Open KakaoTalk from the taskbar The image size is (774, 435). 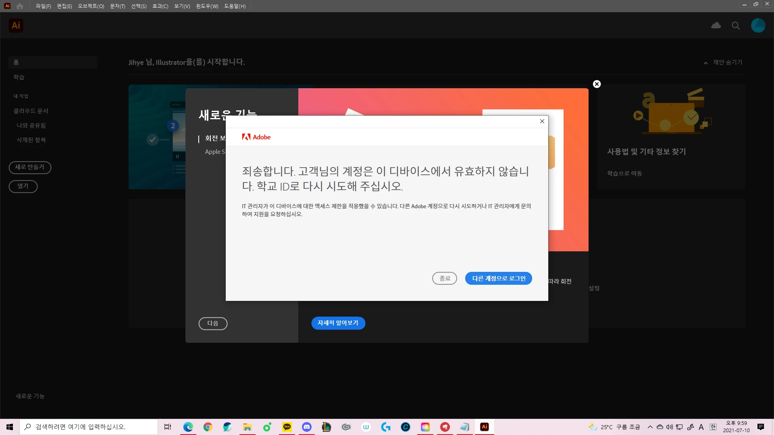click(287, 427)
